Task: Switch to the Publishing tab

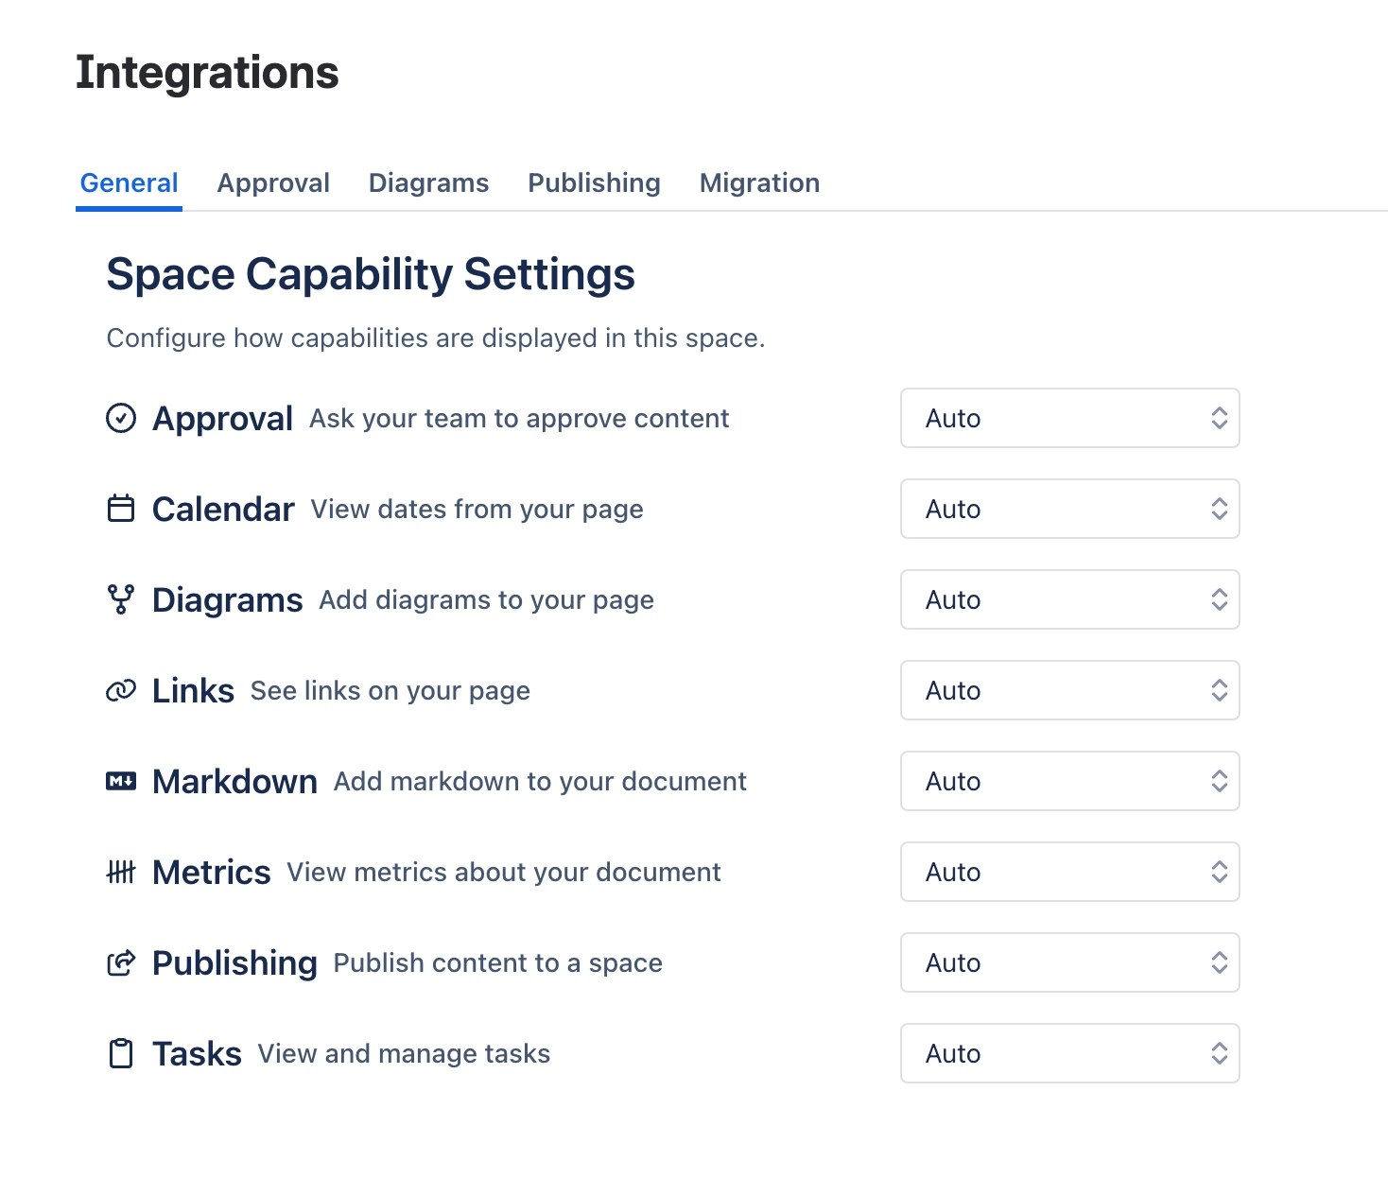Action: [x=594, y=182]
